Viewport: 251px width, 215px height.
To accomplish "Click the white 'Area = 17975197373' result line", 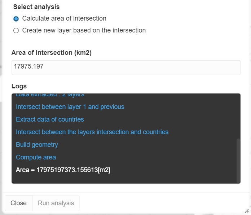I will pos(63,170).
